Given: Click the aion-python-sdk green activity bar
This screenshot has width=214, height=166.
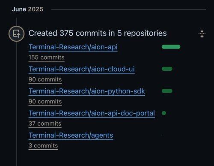Looking at the screenshot, I should (x=167, y=91).
